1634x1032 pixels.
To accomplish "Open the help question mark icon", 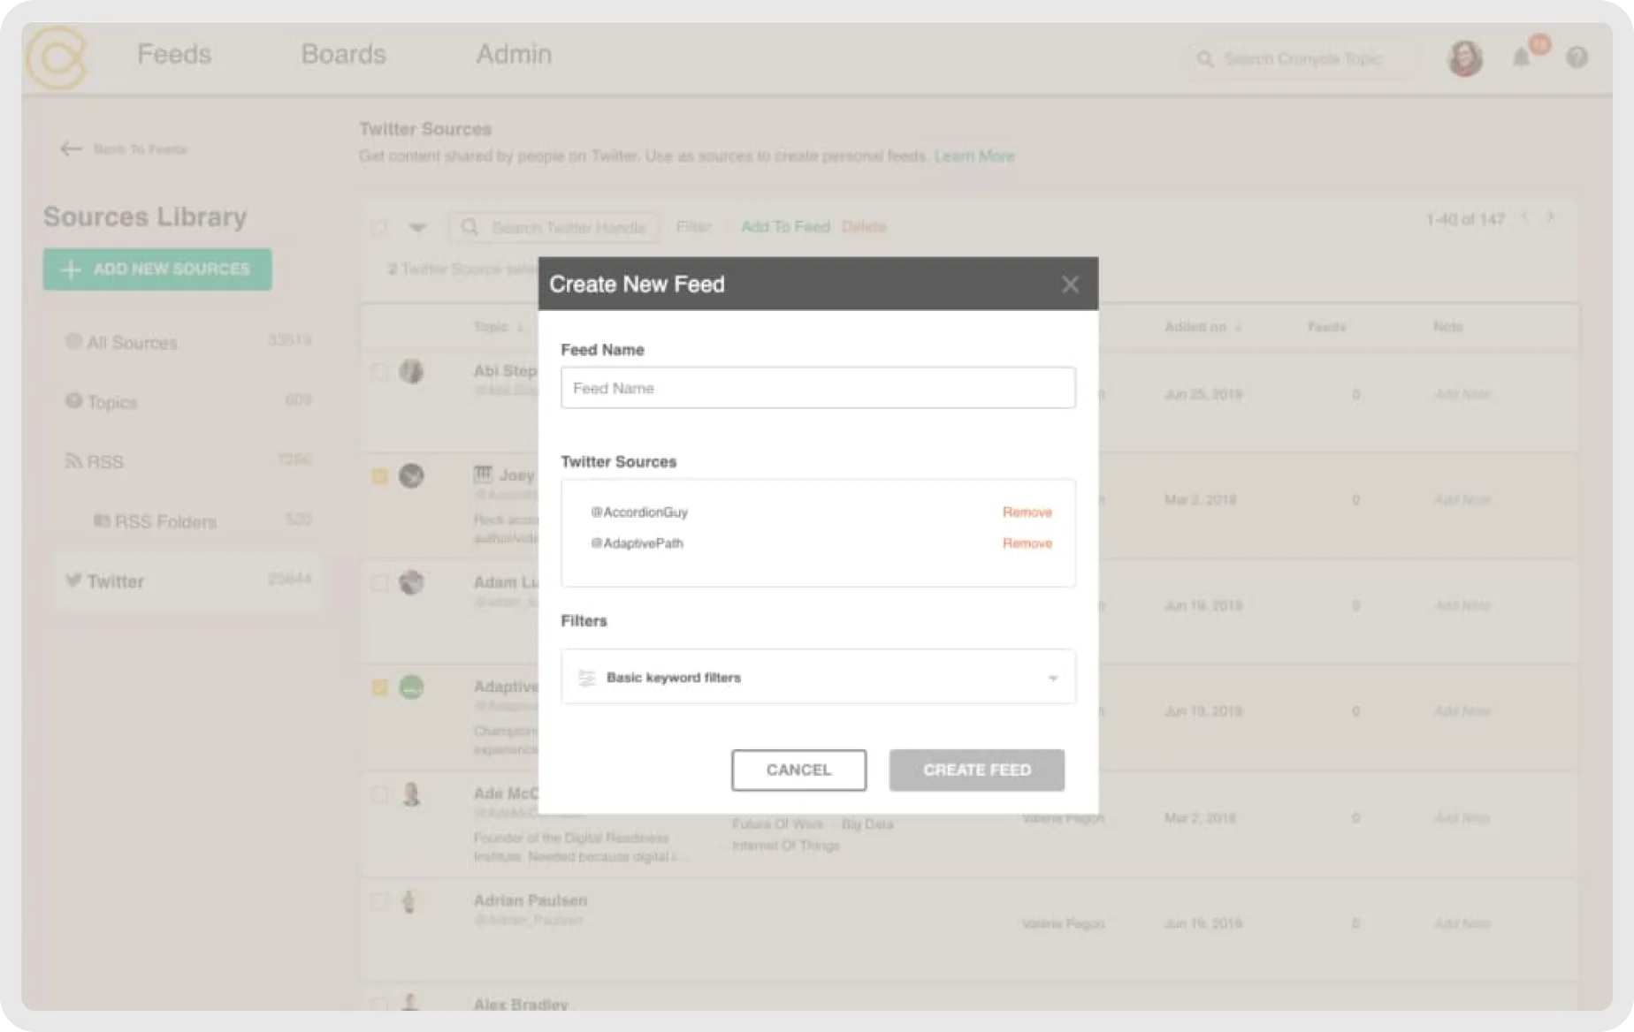I will click(x=1577, y=58).
